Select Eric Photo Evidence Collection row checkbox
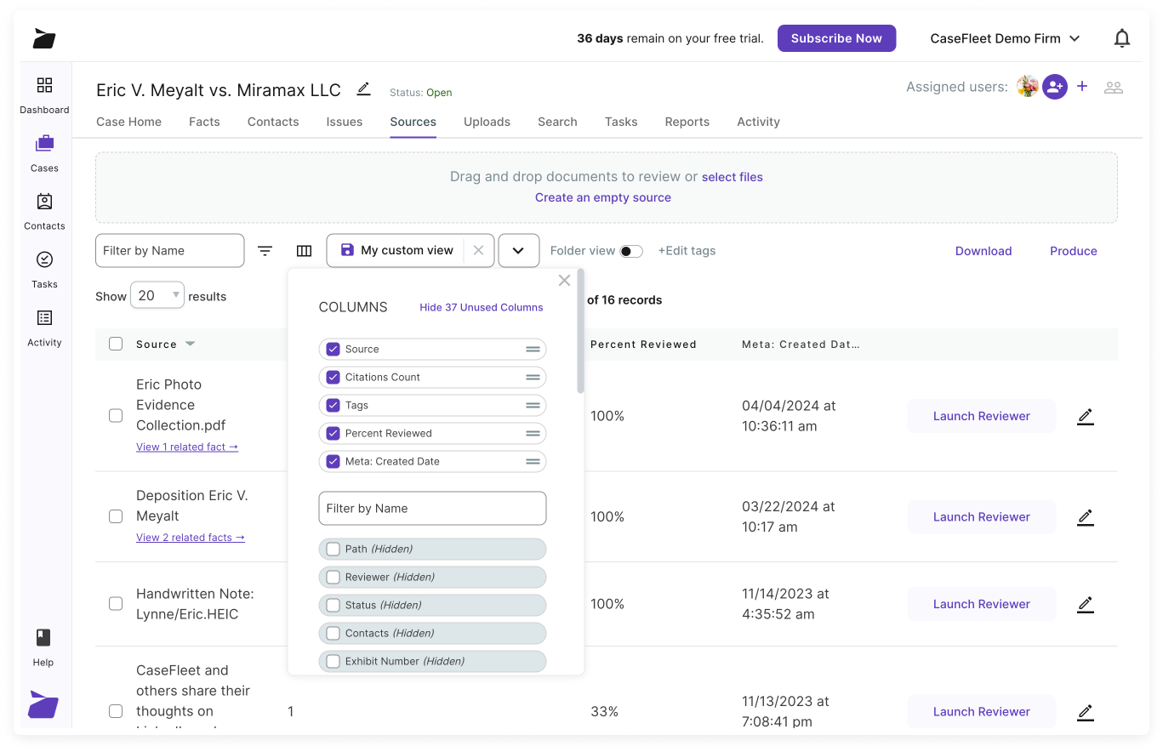 coord(116,416)
